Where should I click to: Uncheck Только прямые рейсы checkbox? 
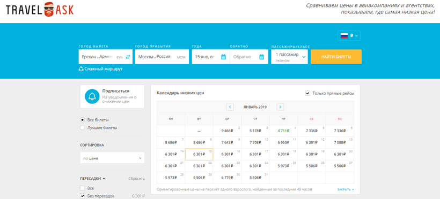[x=307, y=93]
